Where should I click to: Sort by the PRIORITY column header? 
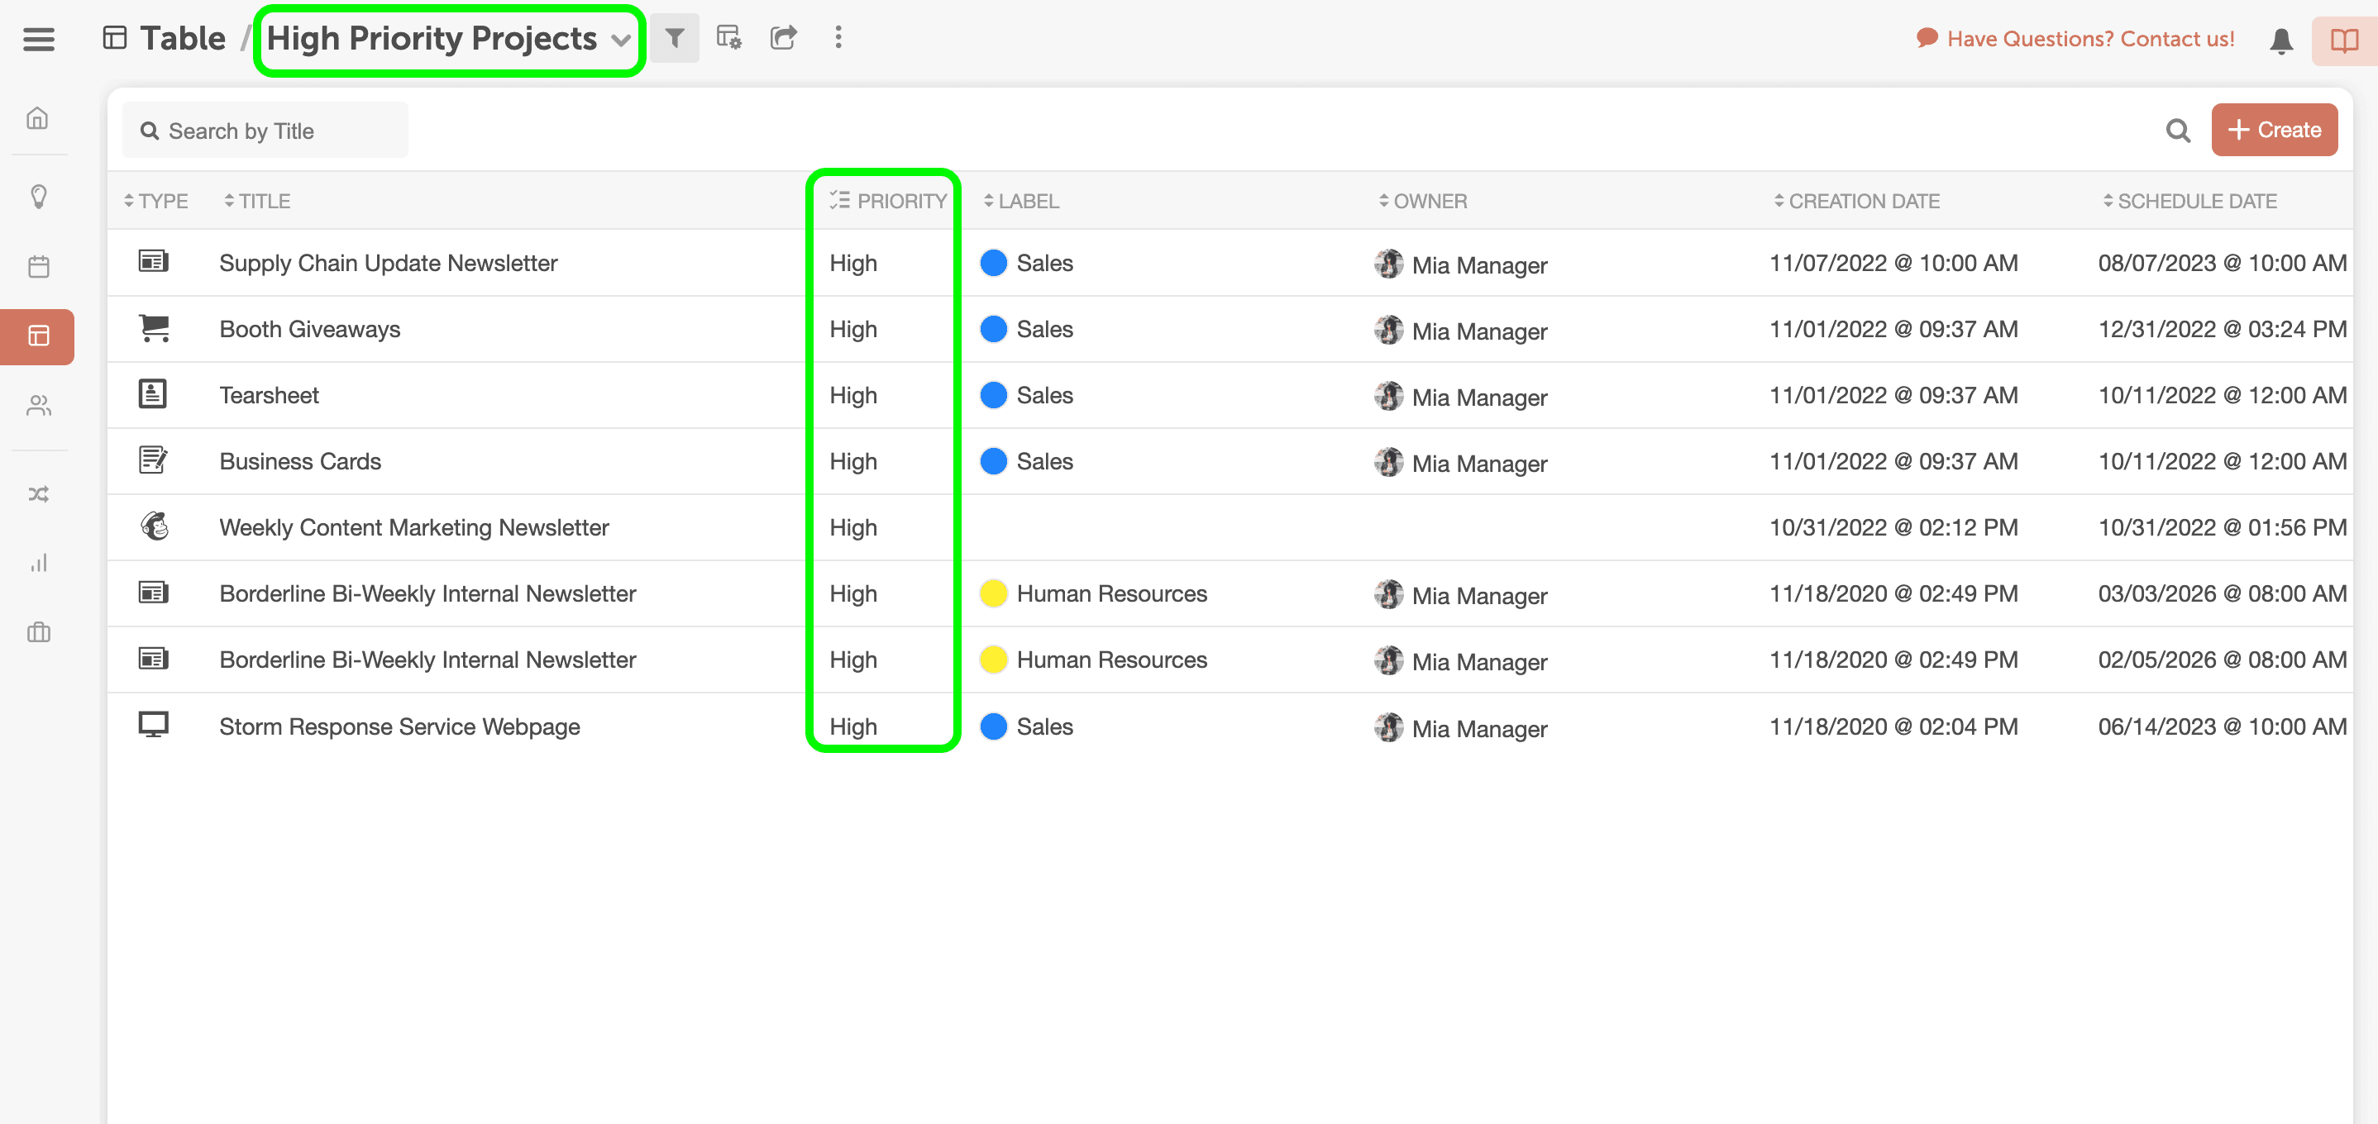click(887, 201)
